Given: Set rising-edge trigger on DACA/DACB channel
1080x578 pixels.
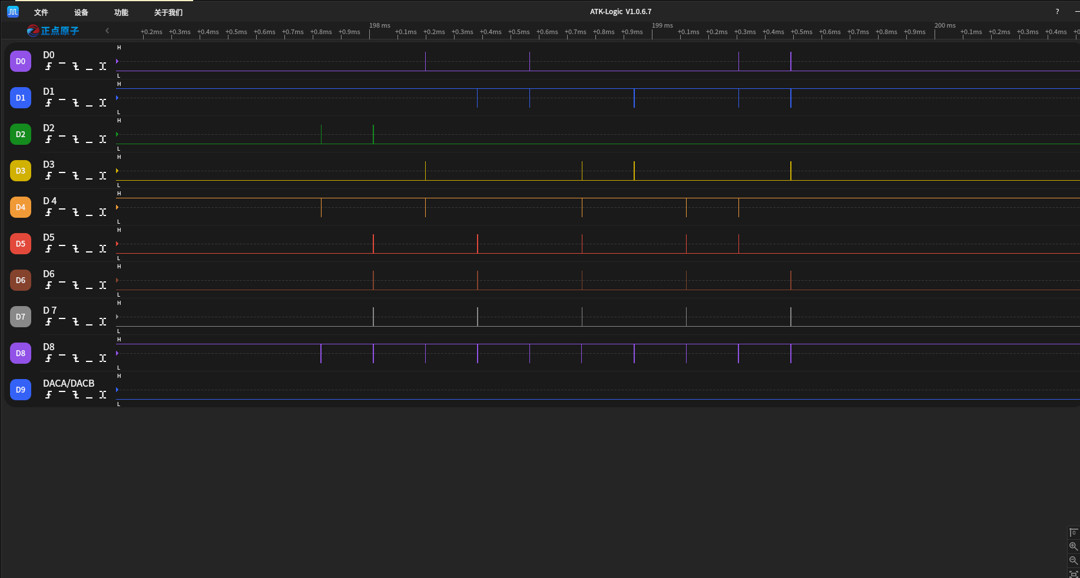Looking at the screenshot, I should (x=48, y=395).
